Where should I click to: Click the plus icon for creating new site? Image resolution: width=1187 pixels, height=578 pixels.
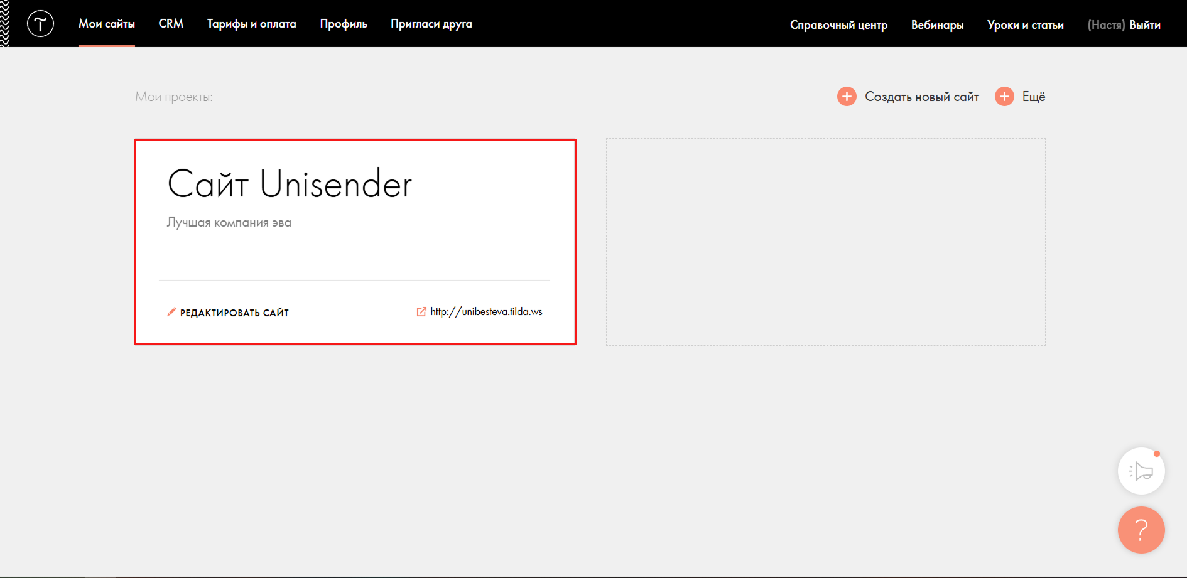tap(847, 97)
